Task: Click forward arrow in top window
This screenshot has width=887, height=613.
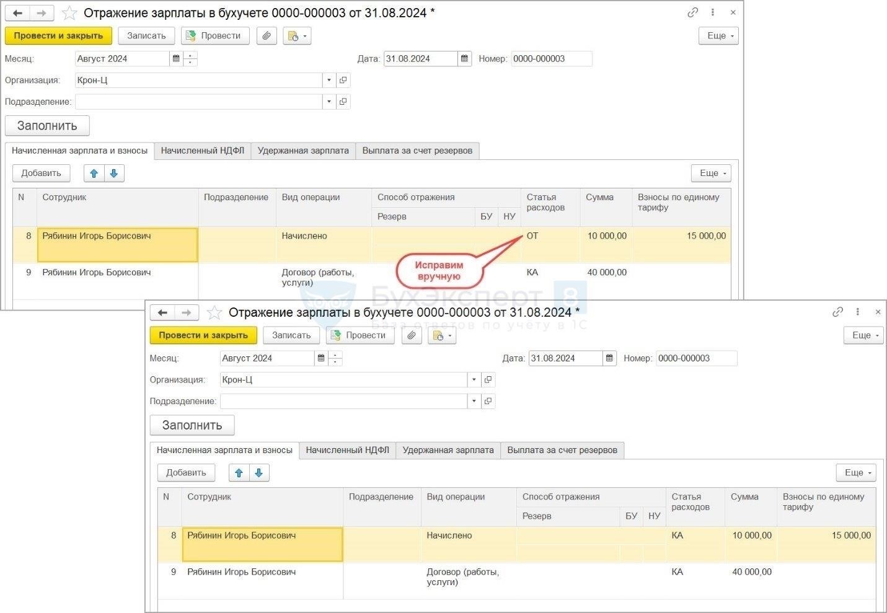Action: click(x=41, y=13)
